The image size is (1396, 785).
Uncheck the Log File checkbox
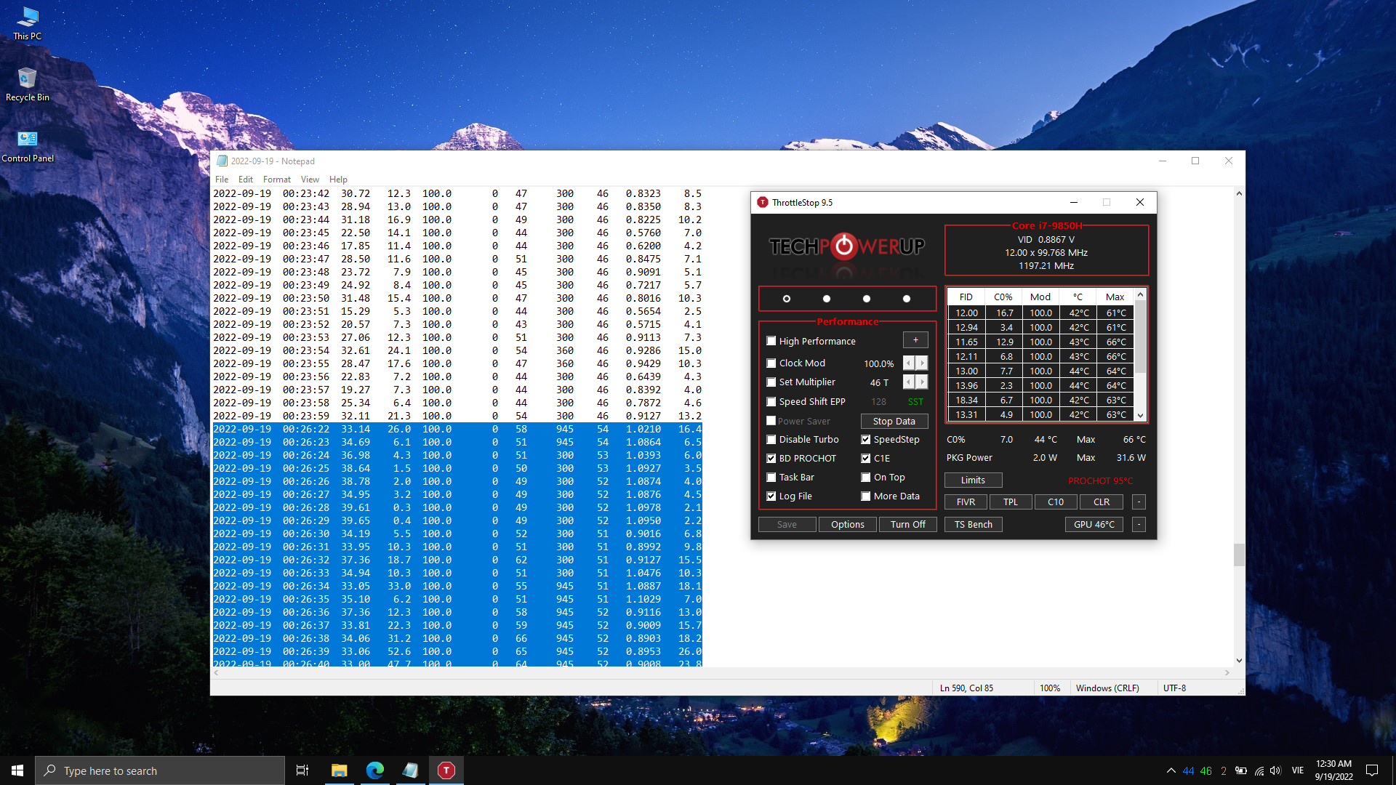tap(771, 496)
